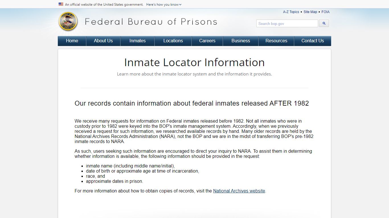Image resolution: width=389 pixels, height=218 pixels.
Task: Click the FOIA link
Action: pyautogui.click(x=325, y=12)
